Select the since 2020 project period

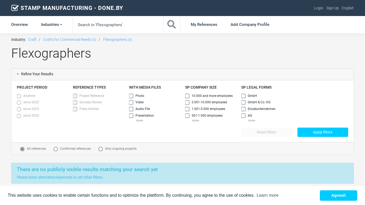pyautogui.click(x=19, y=116)
